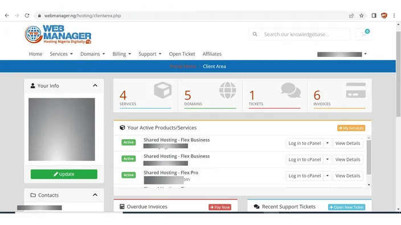Click the padlock site info icon
Image resolution: width=401 pixels, height=225 pixels.
39,15
